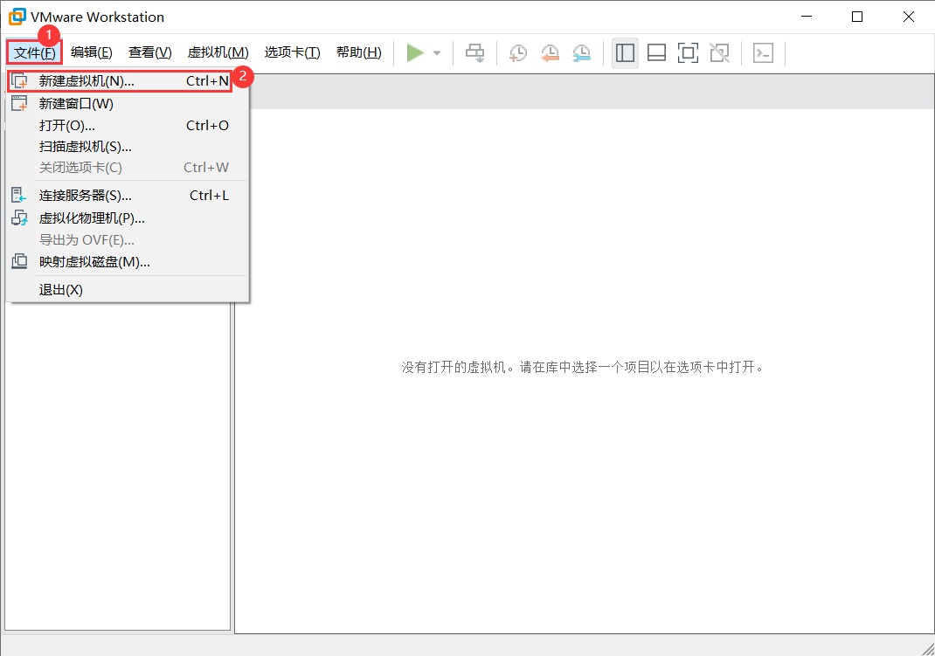Click the unity mode icon
This screenshot has height=656, width=935.
coord(720,53)
